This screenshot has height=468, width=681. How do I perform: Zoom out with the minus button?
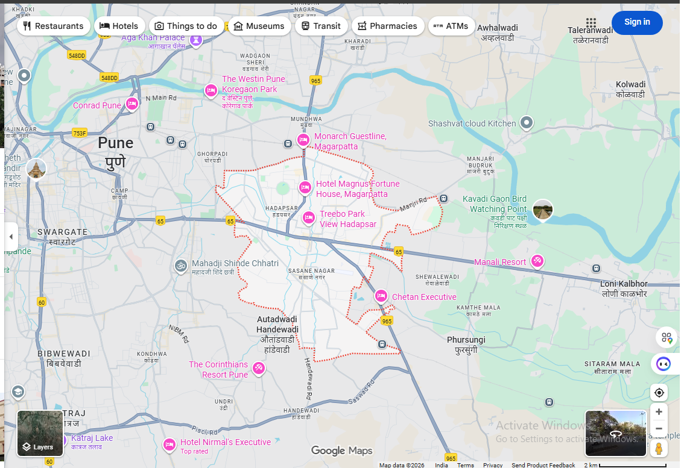(x=659, y=428)
